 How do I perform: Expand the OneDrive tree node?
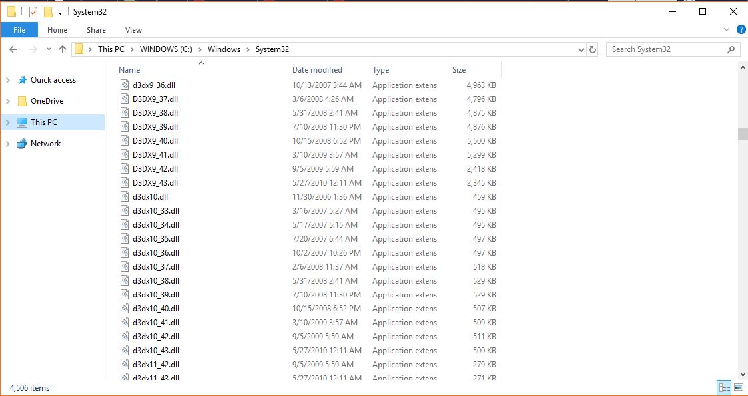tap(7, 101)
